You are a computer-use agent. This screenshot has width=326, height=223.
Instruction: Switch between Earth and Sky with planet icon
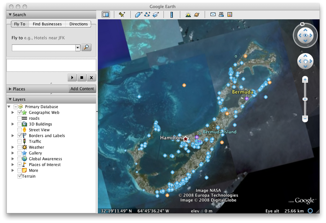pyautogui.click(x=197, y=14)
